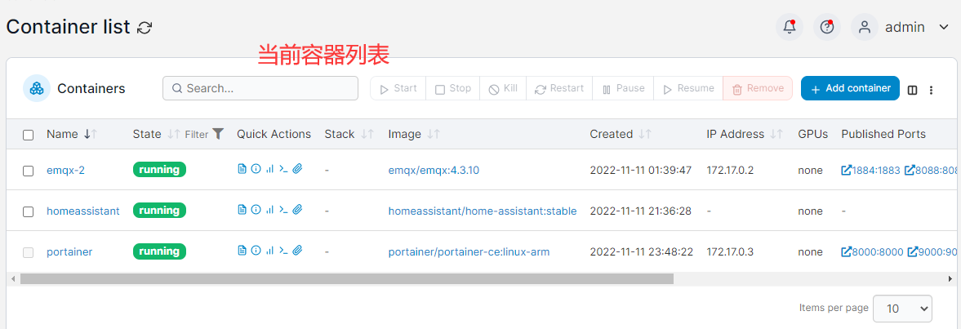
Task: Open the State Filter funnel
Action: click(218, 134)
